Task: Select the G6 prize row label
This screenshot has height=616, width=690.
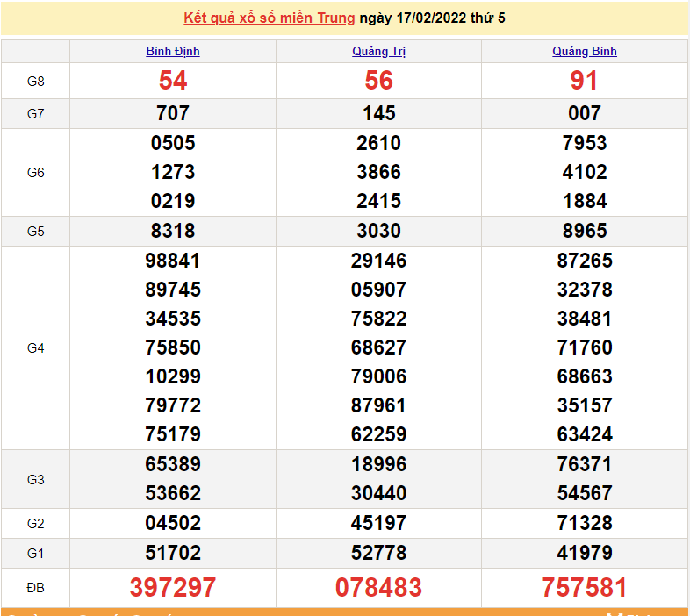Action: (x=35, y=172)
